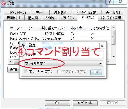This screenshot has height=109, width=128.
Task: Open the 読み書き tab
Action: (x=61, y=13)
